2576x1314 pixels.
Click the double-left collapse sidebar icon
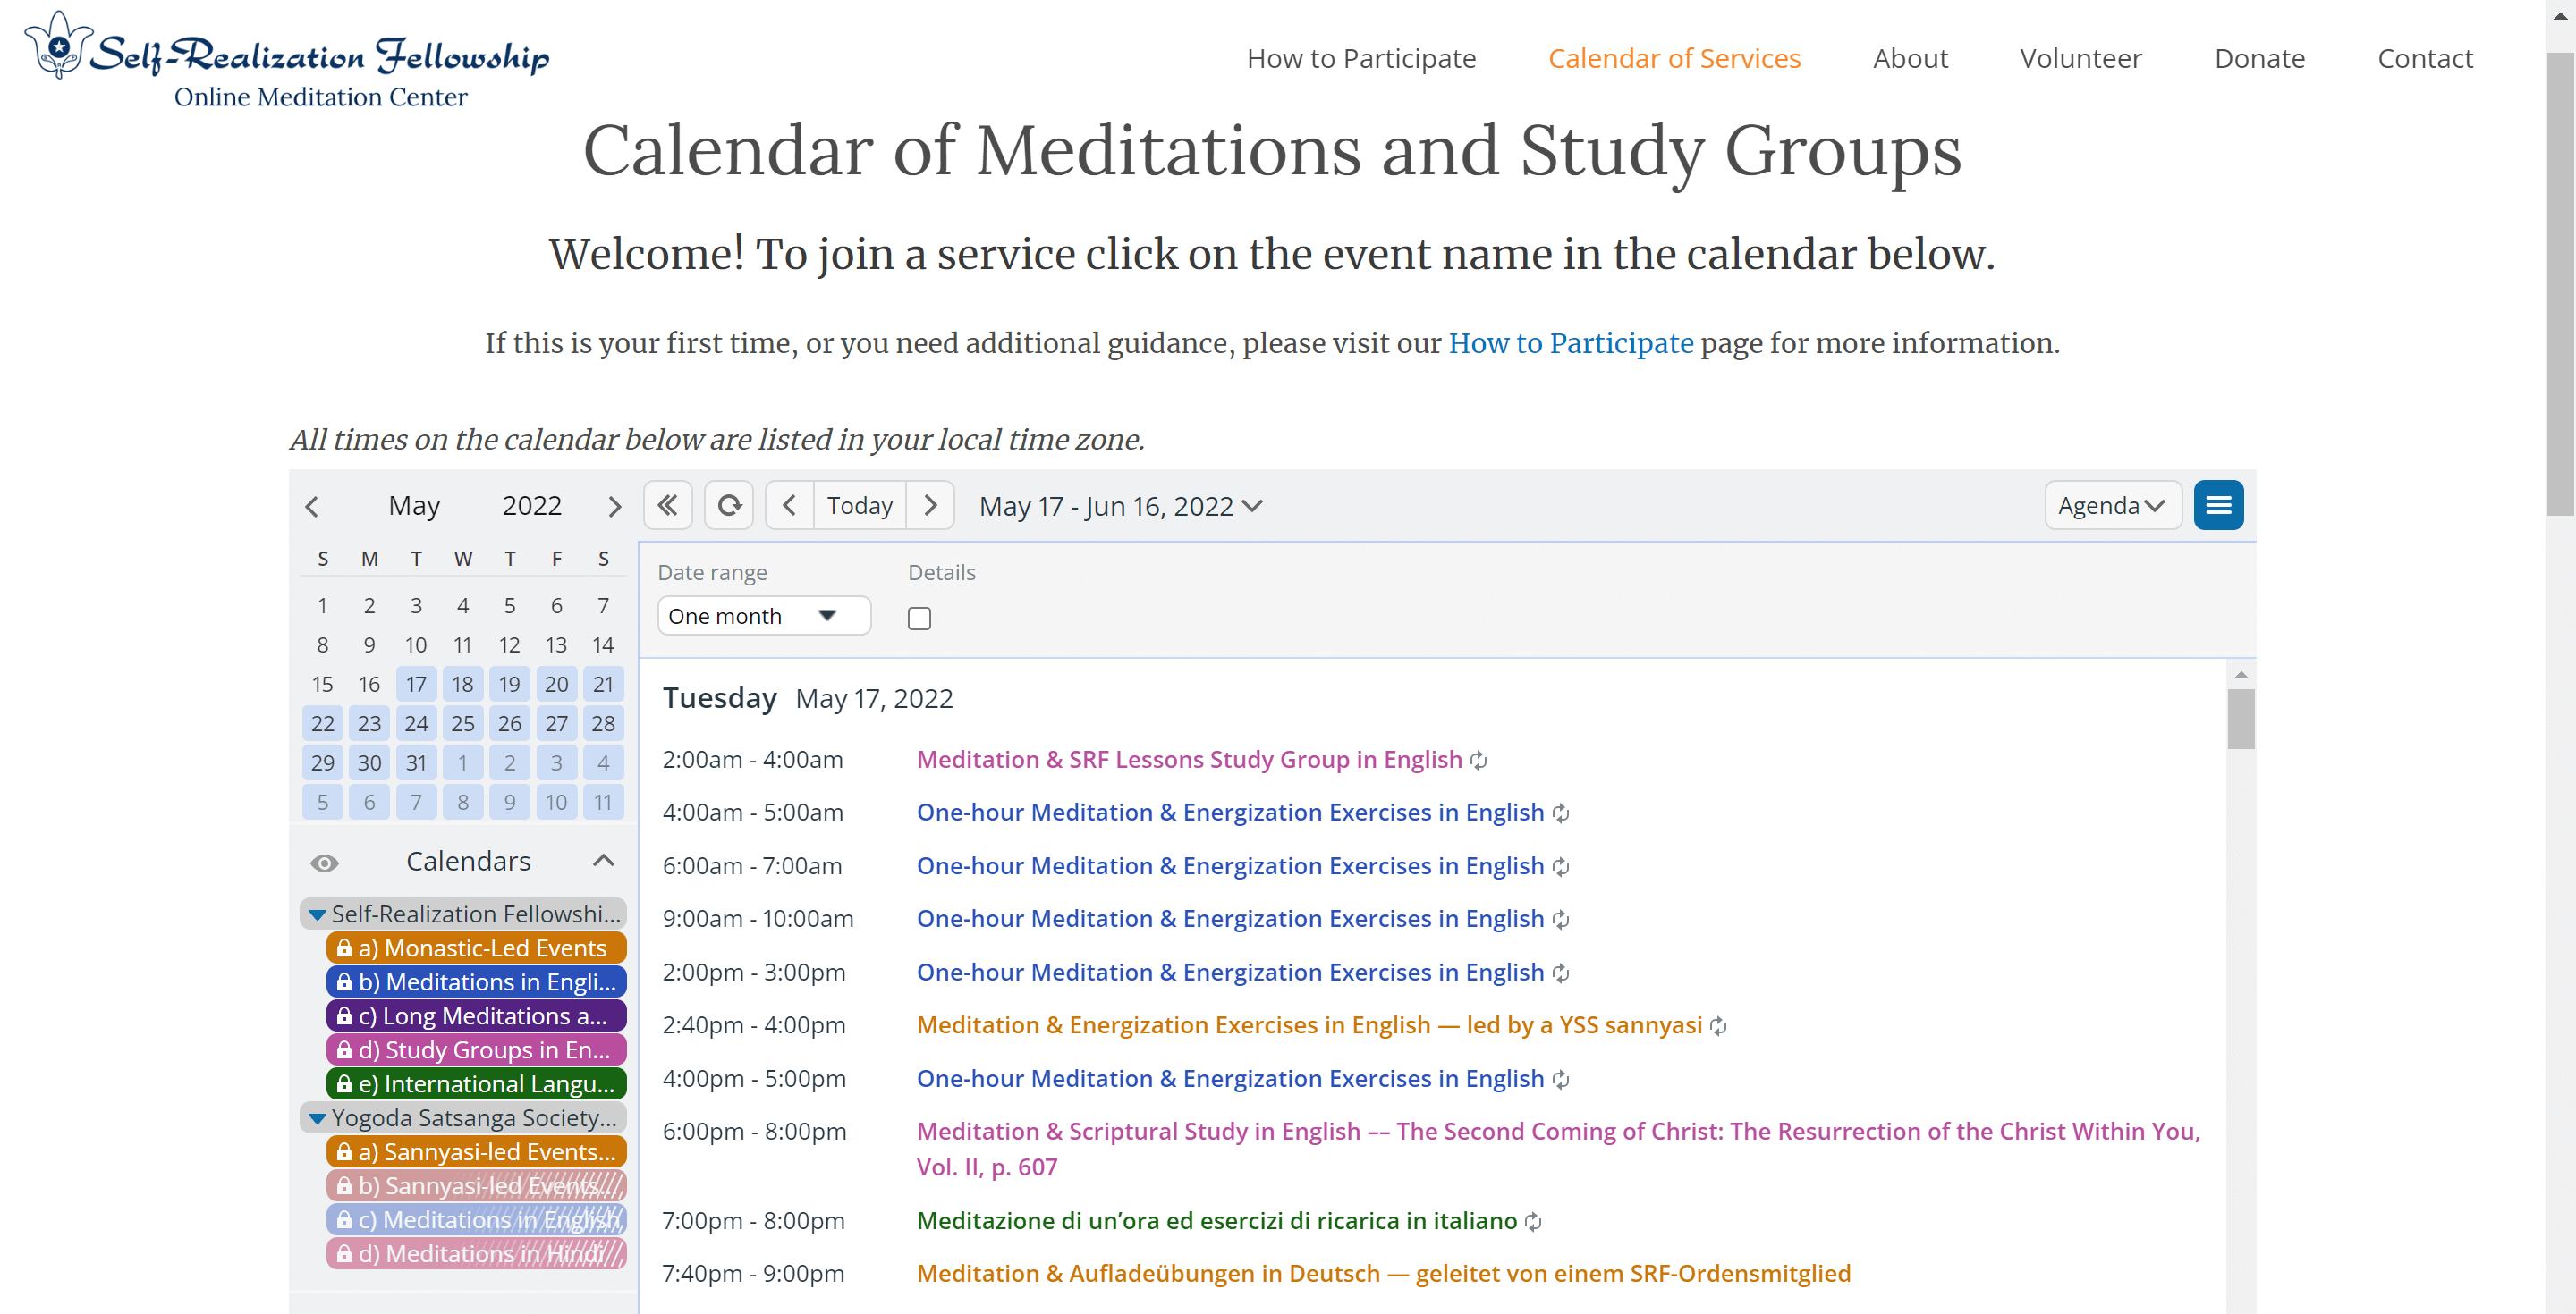point(667,506)
